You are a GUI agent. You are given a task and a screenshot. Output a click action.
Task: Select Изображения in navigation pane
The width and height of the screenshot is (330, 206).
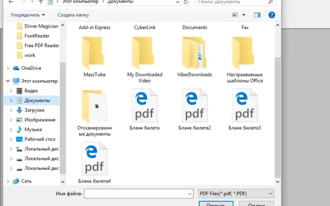click(36, 120)
